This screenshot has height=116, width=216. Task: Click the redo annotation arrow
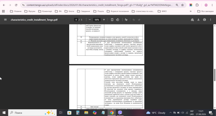pos(139,20)
